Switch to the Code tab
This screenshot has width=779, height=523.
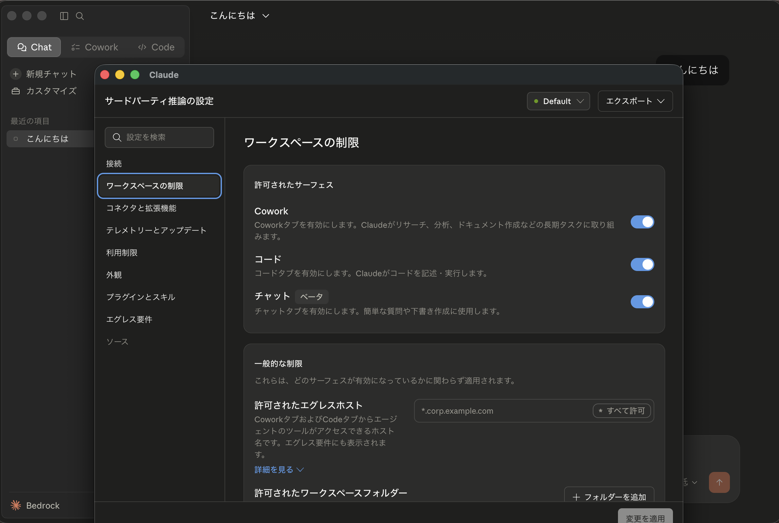coord(156,47)
